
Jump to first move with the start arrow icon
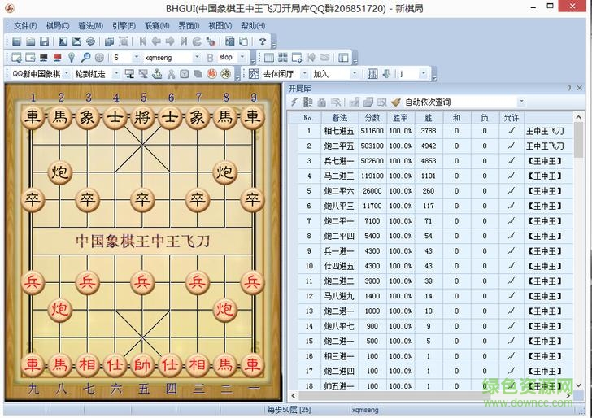tap(143, 41)
